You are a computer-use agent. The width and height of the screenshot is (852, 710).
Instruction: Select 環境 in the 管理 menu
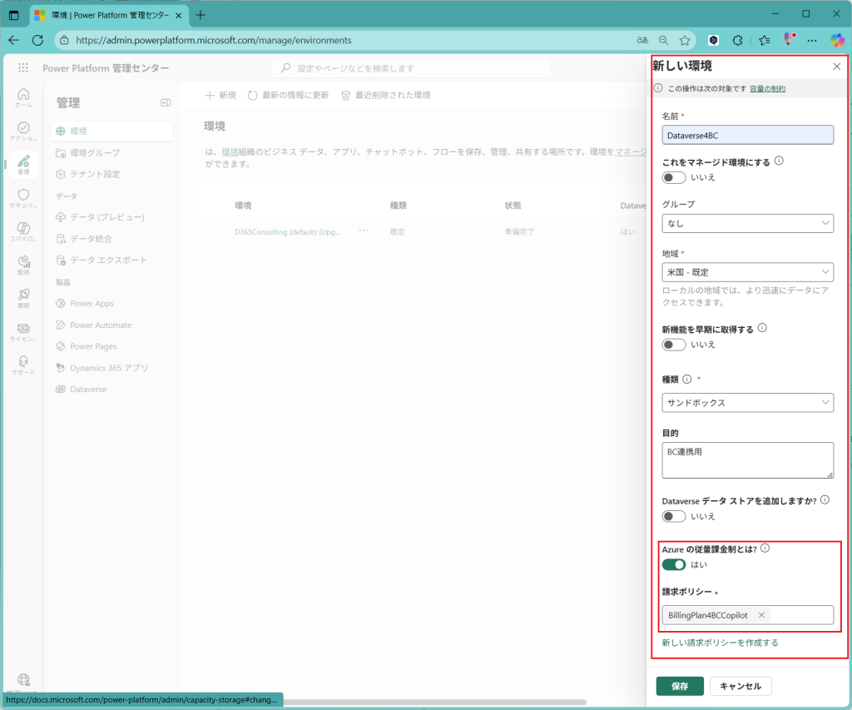click(x=112, y=131)
